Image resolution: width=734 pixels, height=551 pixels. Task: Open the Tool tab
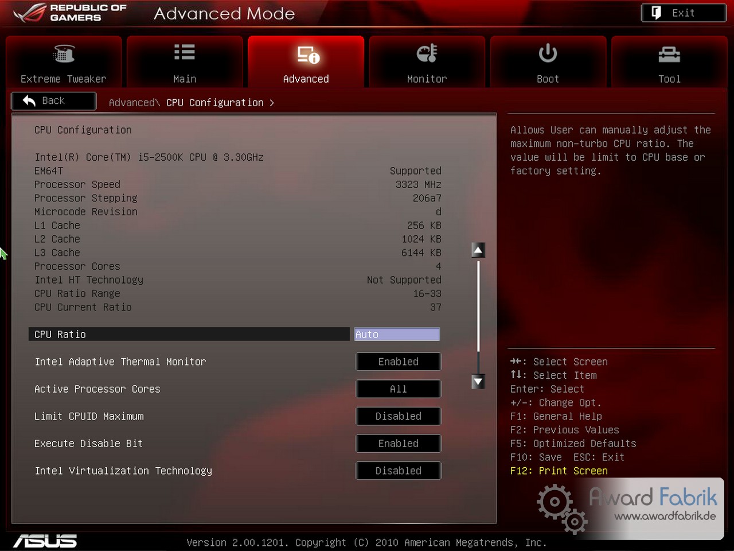pyautogui.click(x=669, y=62)
